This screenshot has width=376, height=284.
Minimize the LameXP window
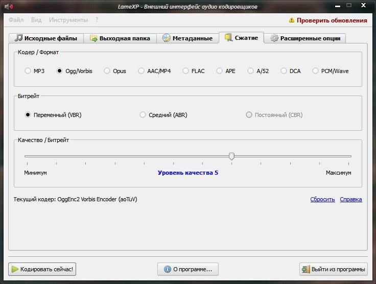pos(338,6)
